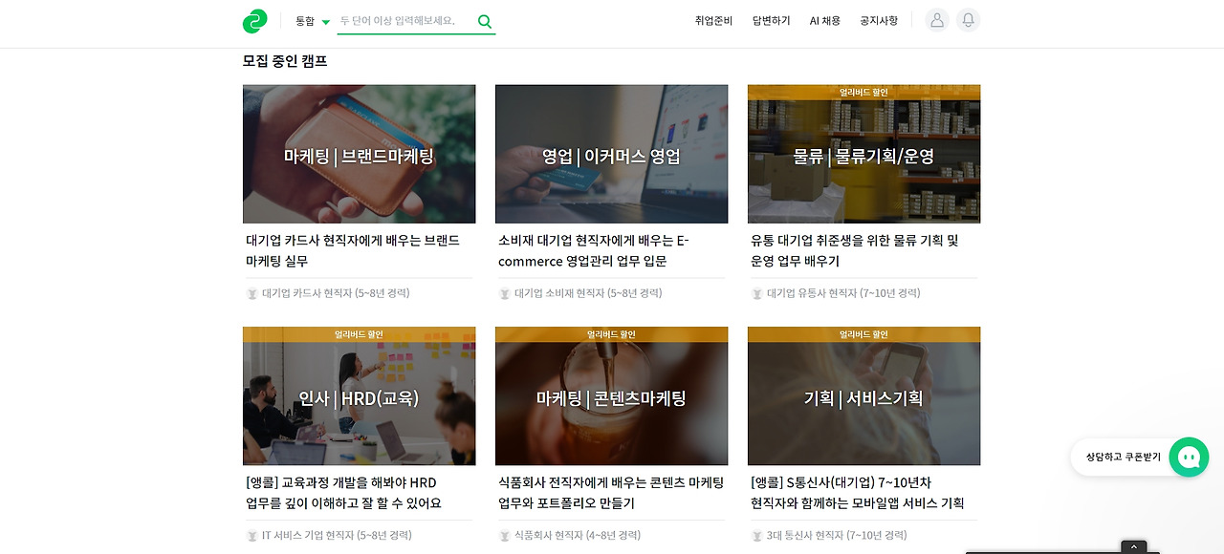Screen dimensions: 1224x554
Task: Open the 공지사항 menu
Action: [x=879, y=21]
